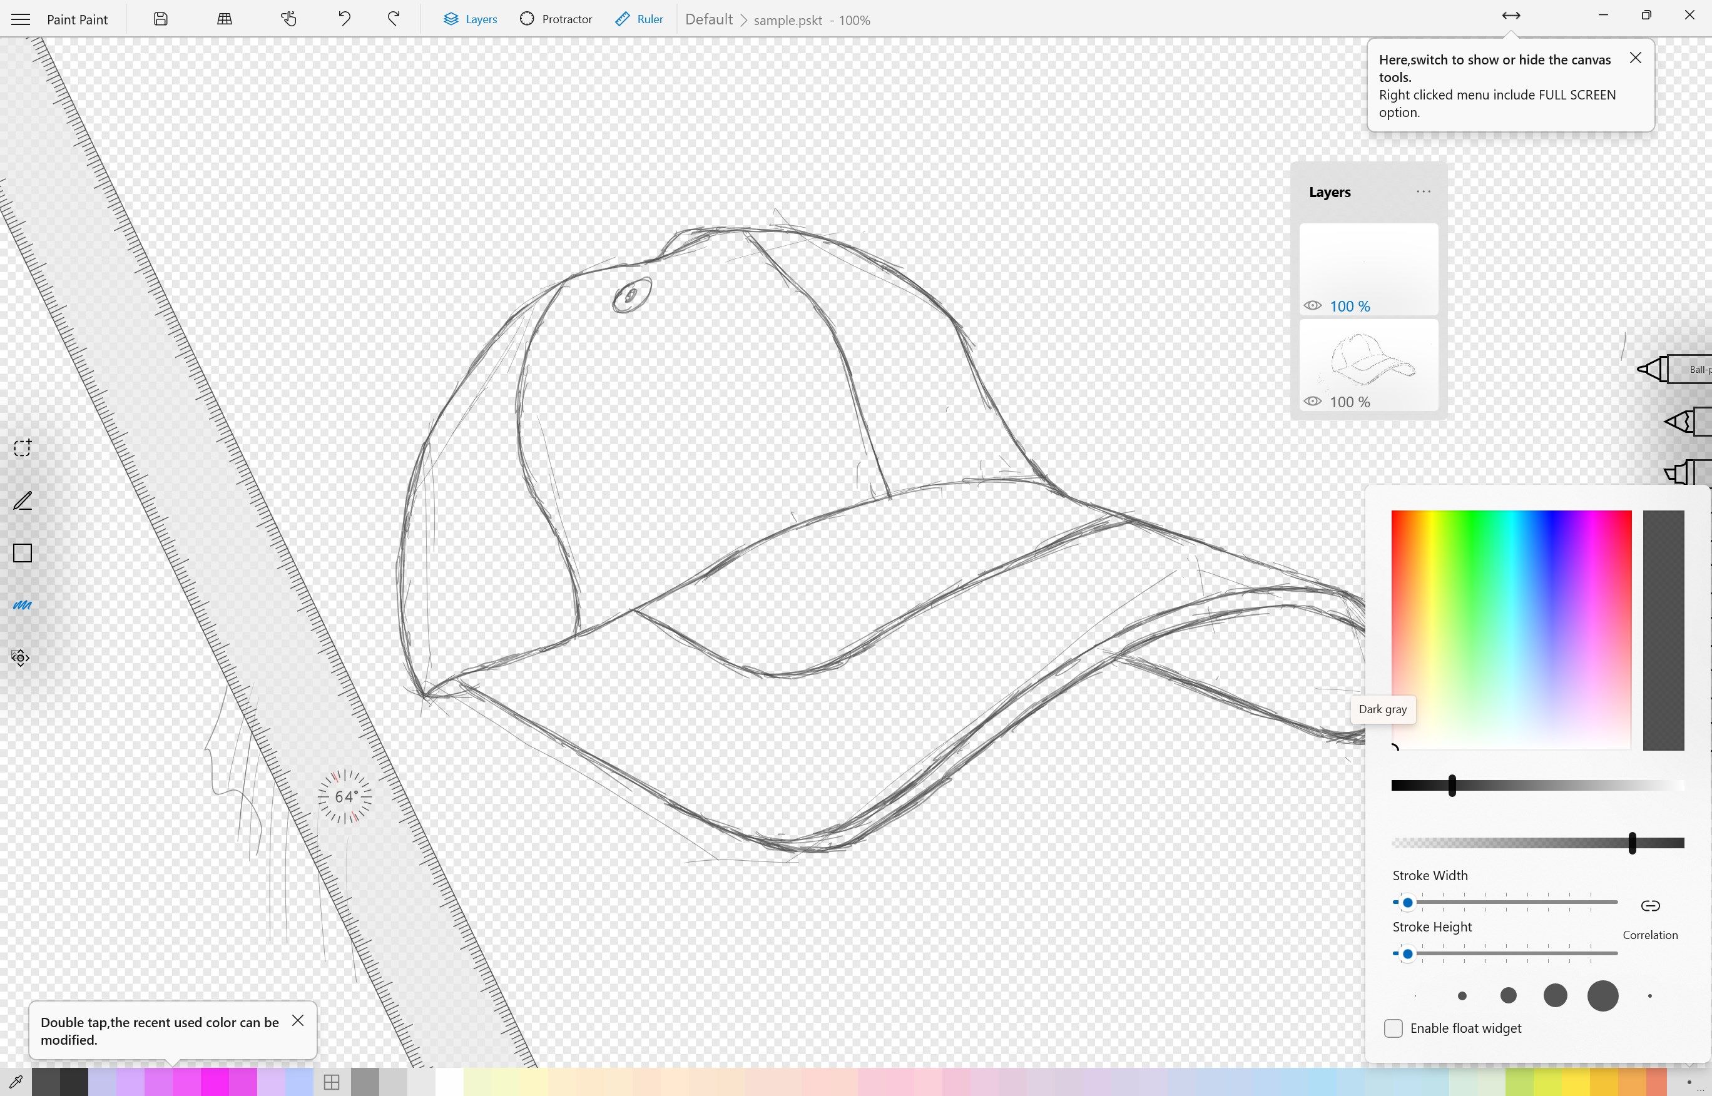Choose the fourth brush size dot preset
This screenshot has width=1712, height=1096.
[1556, 996]
